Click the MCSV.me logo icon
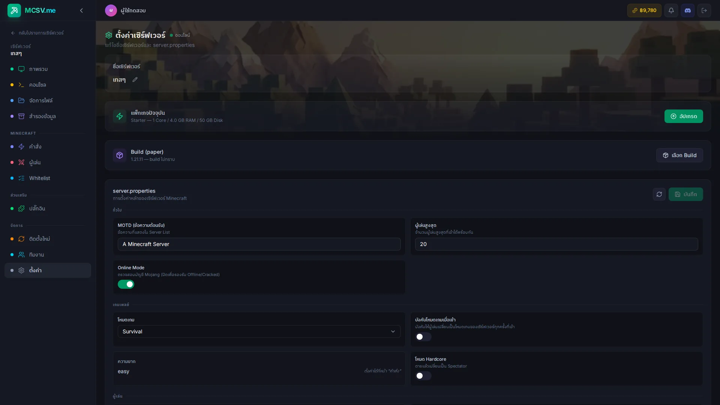 (14, 10)
